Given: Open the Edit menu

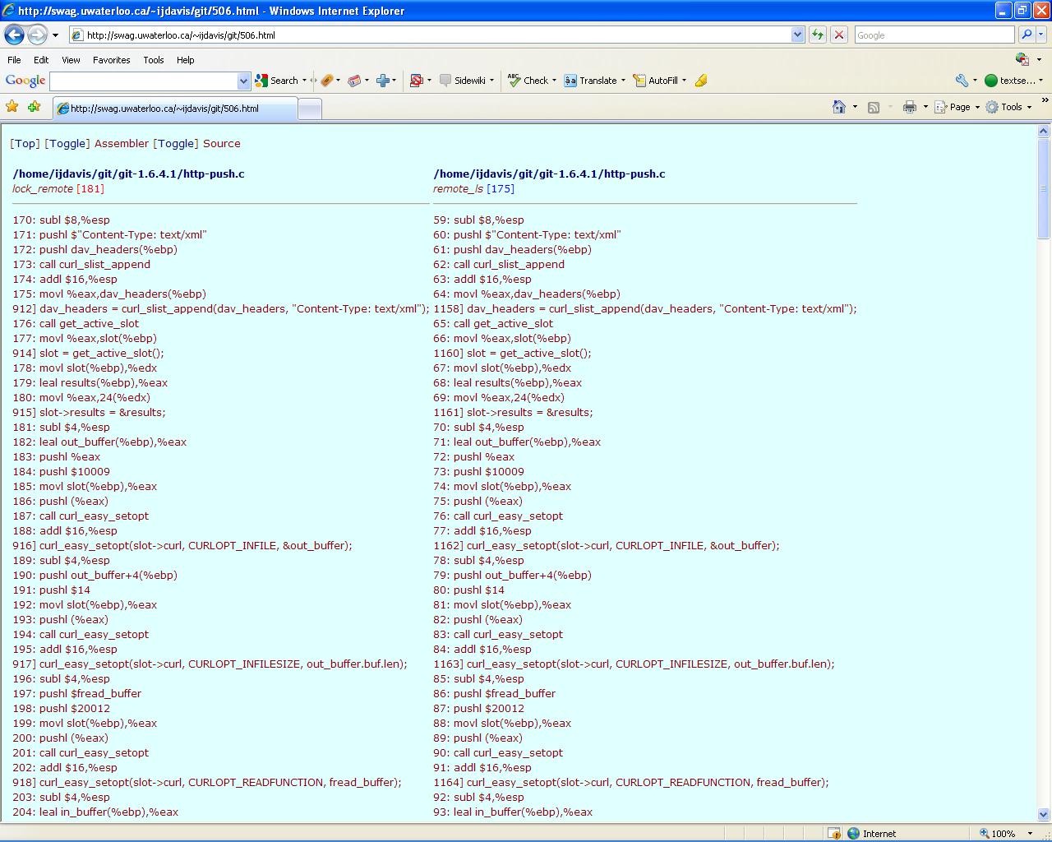Looking at the screenshot, I should click(x=41, y=60).
